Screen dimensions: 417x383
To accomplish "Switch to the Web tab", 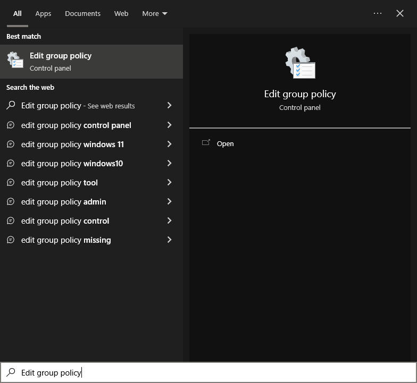I will (x=121, y=14).
